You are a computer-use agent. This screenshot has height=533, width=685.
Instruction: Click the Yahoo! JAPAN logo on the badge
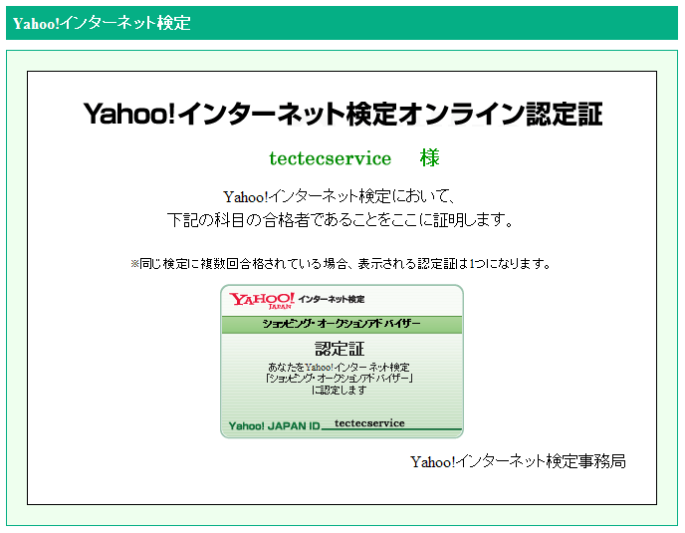coord(262,300)
